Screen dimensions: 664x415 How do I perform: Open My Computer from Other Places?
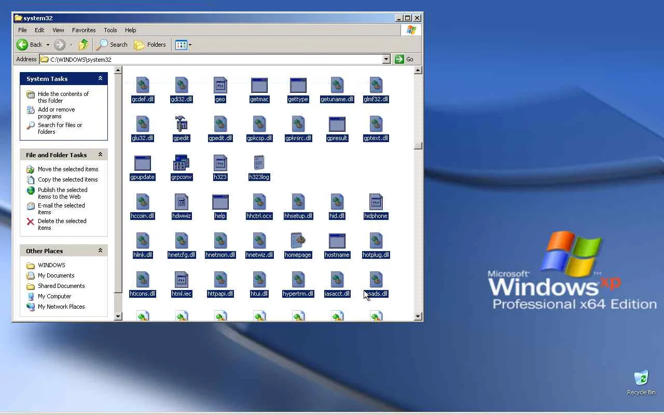click(54, 296)
